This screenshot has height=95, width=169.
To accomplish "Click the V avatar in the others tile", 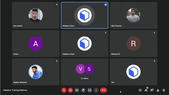I will [x=80, y=69].
